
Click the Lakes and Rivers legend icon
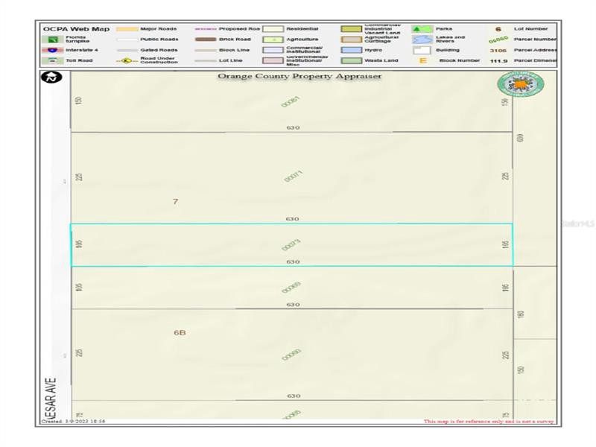(x=422, y=39)
